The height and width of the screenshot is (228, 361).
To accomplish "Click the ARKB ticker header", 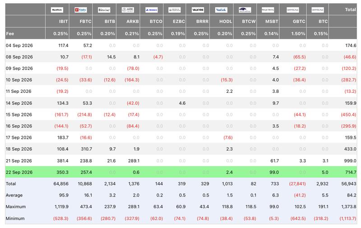I will (x=133, y=21).
